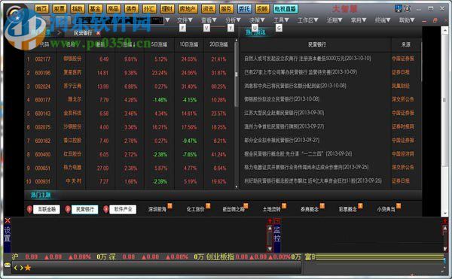Open the 监控 monitor side tab

(277, 234)
